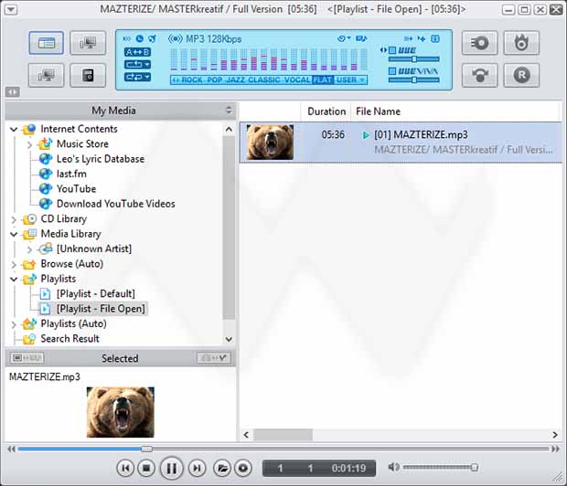Select the [01] MAZTERIZE.mp3 track row

coord(401,143)
